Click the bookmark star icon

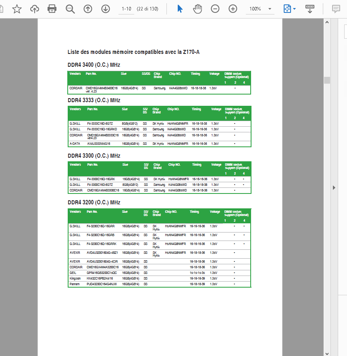click(x=17, y=9)
